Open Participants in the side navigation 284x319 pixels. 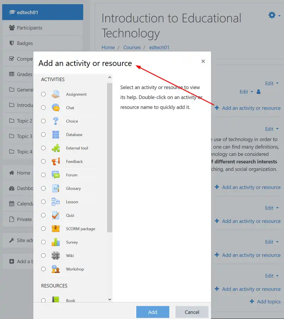click(29, 28)
